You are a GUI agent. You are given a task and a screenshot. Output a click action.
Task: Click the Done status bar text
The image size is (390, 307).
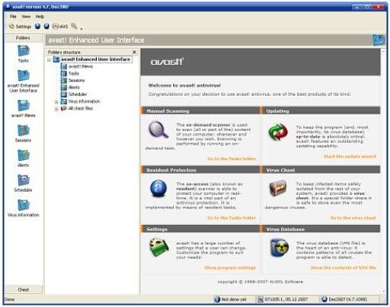tap(10, 300)
